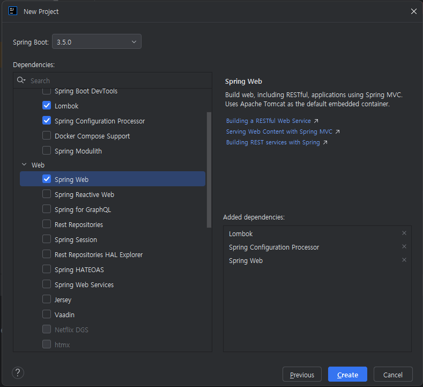Screen dimensions: 423x387
Task: Click the Spring Web description heading
Action: (243, 81)
